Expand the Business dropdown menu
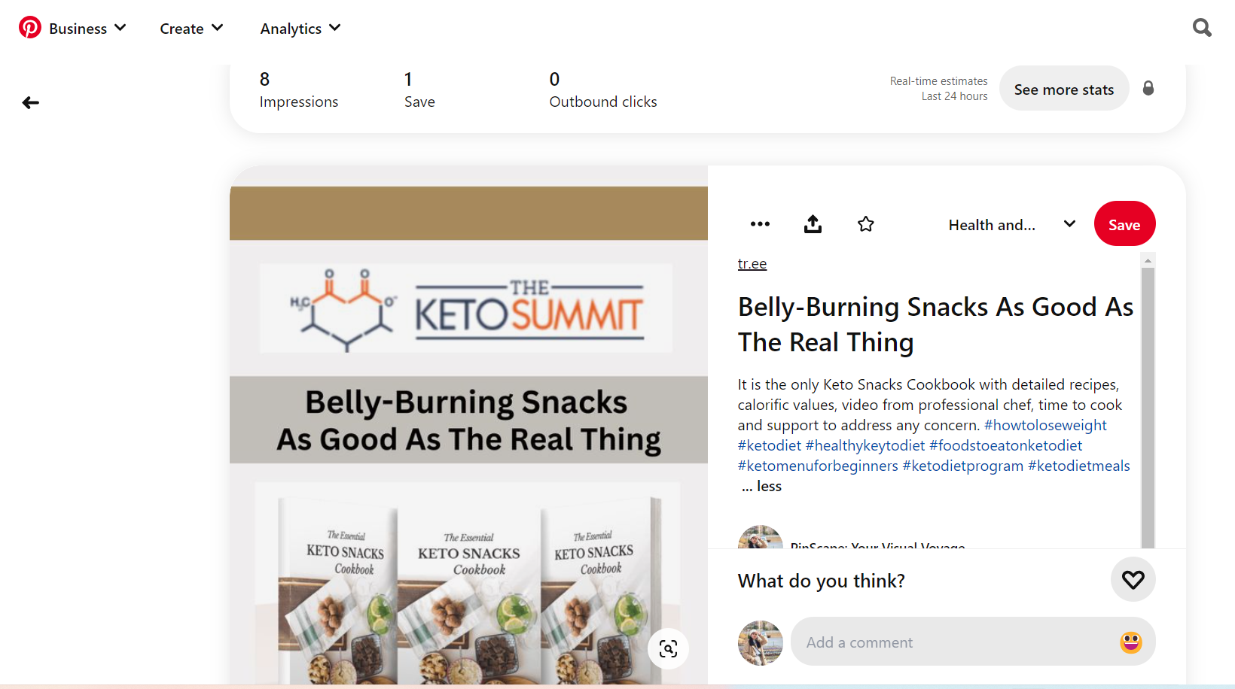 [x=87, y=29]
